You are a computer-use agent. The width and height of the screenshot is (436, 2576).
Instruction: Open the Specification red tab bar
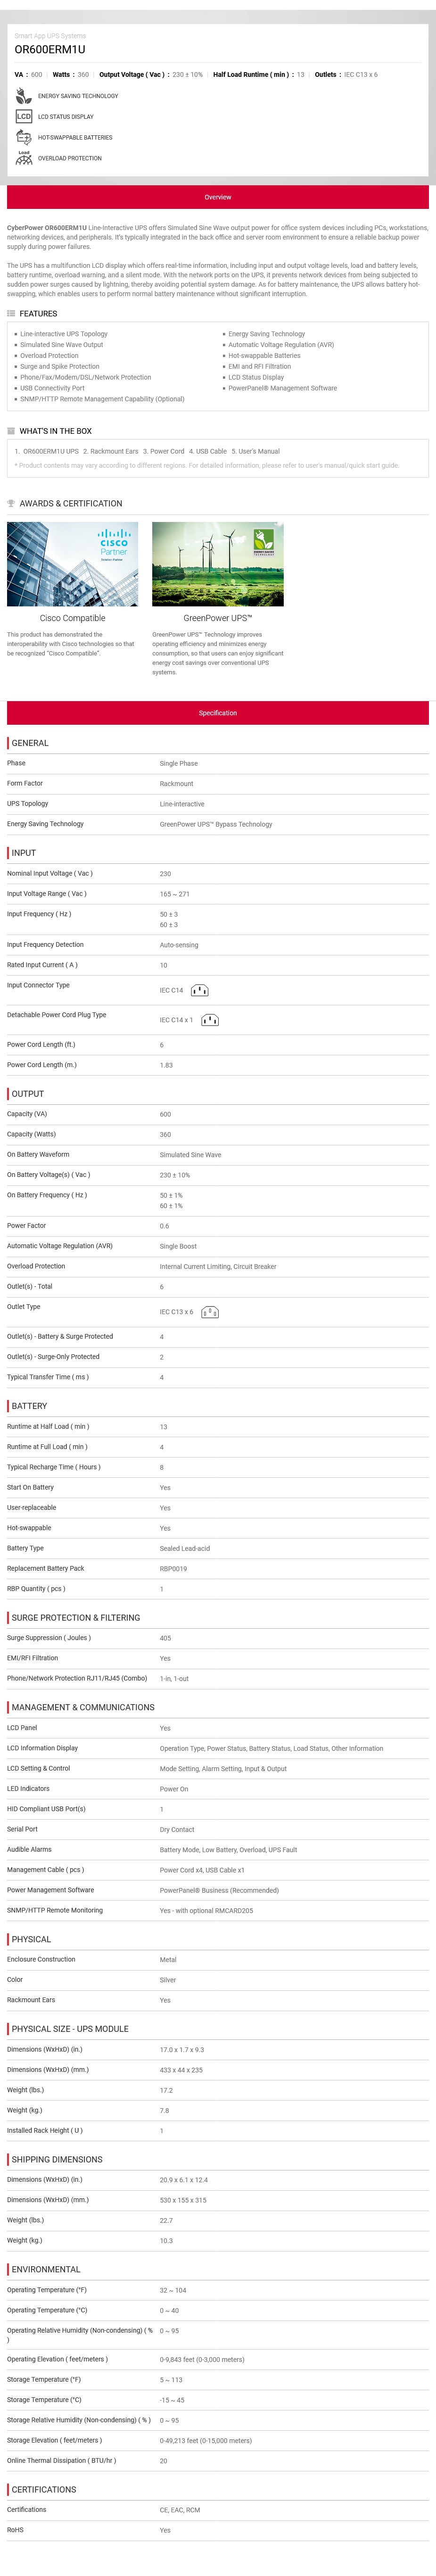pos(218,713)
